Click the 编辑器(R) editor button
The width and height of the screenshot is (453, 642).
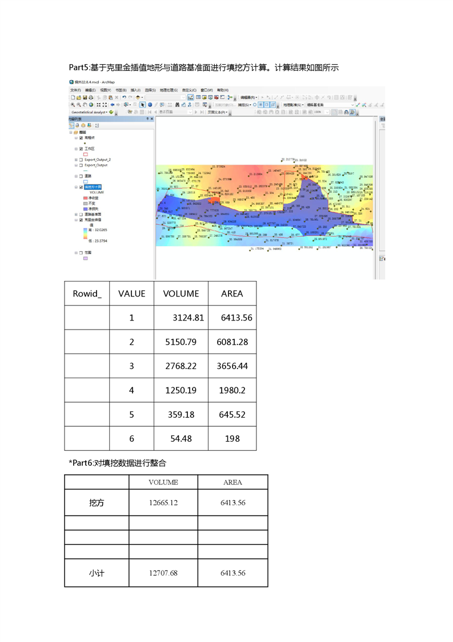(248, 98)
